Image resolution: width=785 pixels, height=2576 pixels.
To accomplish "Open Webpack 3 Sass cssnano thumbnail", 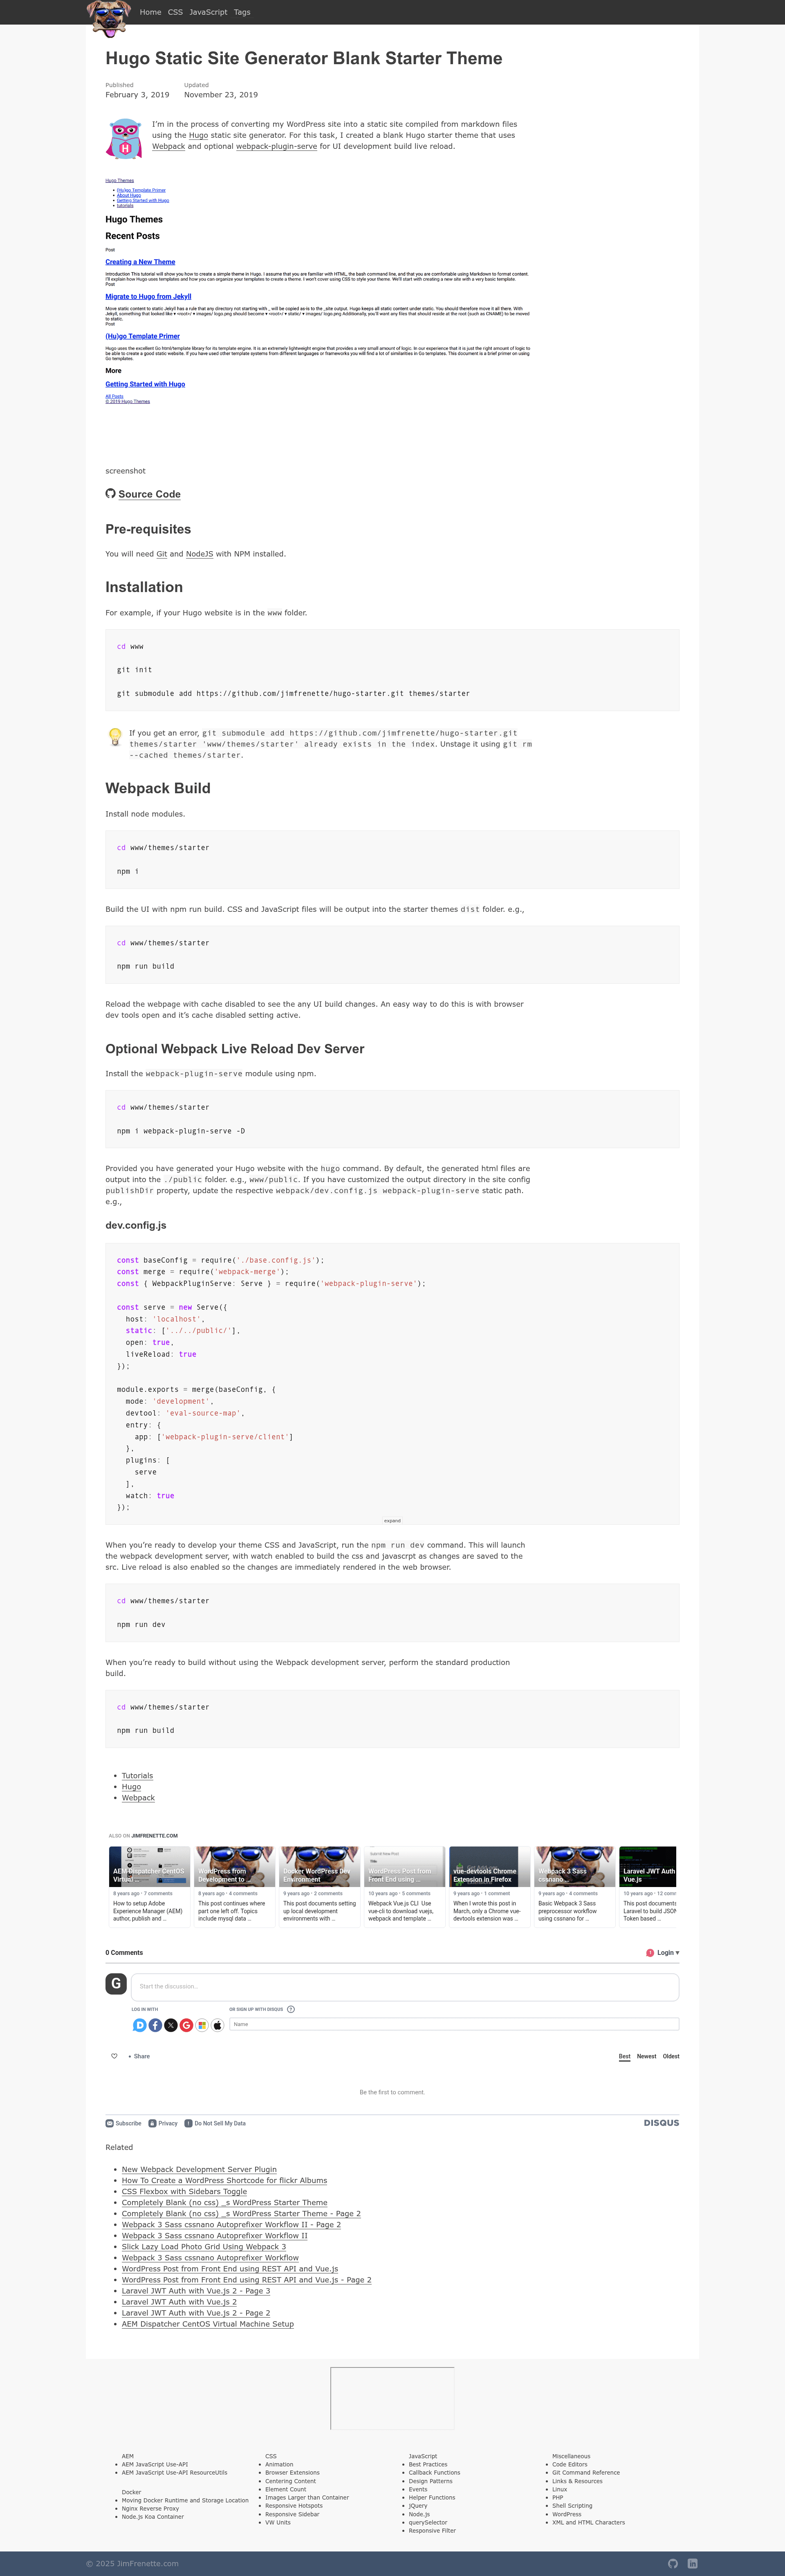I will pyautogui.click(x=574, y=1866).
